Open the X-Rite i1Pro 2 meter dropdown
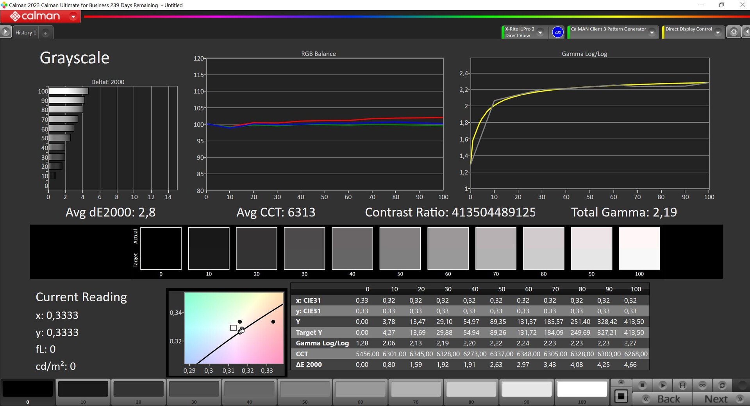The image size is (750, 406). (540, 32)
